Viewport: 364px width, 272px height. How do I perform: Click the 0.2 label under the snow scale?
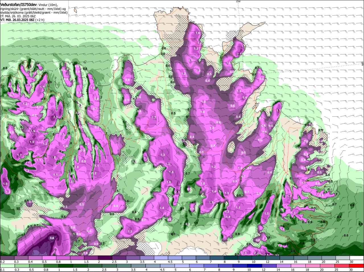click(x=3, y=262)
